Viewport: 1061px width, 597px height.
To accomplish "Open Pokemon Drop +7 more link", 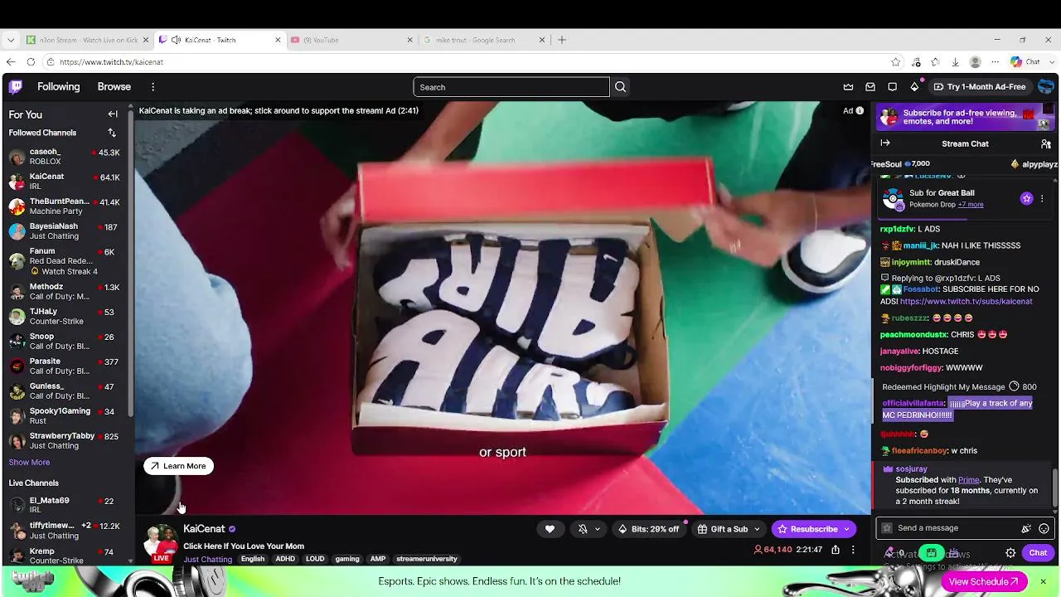I will point(971,205).
